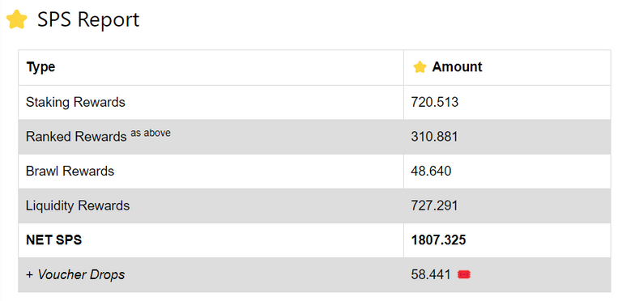This screenshot has width=622, height=301.
Task: Click the 720.513 staking amount
Action: (x=434, y=102)
